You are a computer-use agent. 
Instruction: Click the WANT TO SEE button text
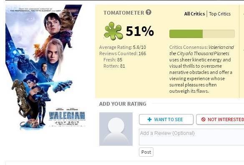pos(169,119)
